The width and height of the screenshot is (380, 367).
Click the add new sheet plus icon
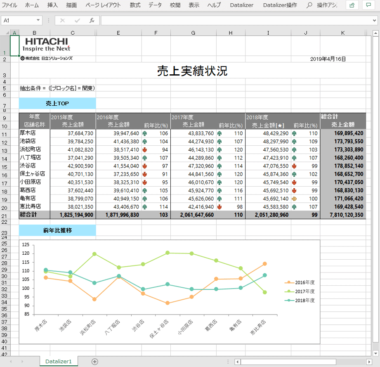pos(95,362)
